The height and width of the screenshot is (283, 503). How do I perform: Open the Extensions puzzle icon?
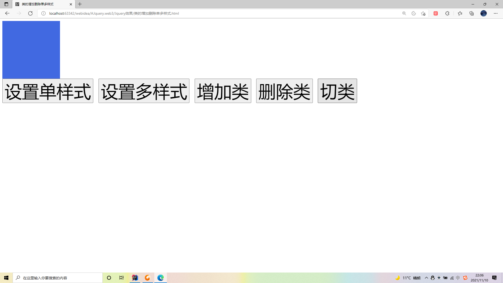click(x=447, y=13)
